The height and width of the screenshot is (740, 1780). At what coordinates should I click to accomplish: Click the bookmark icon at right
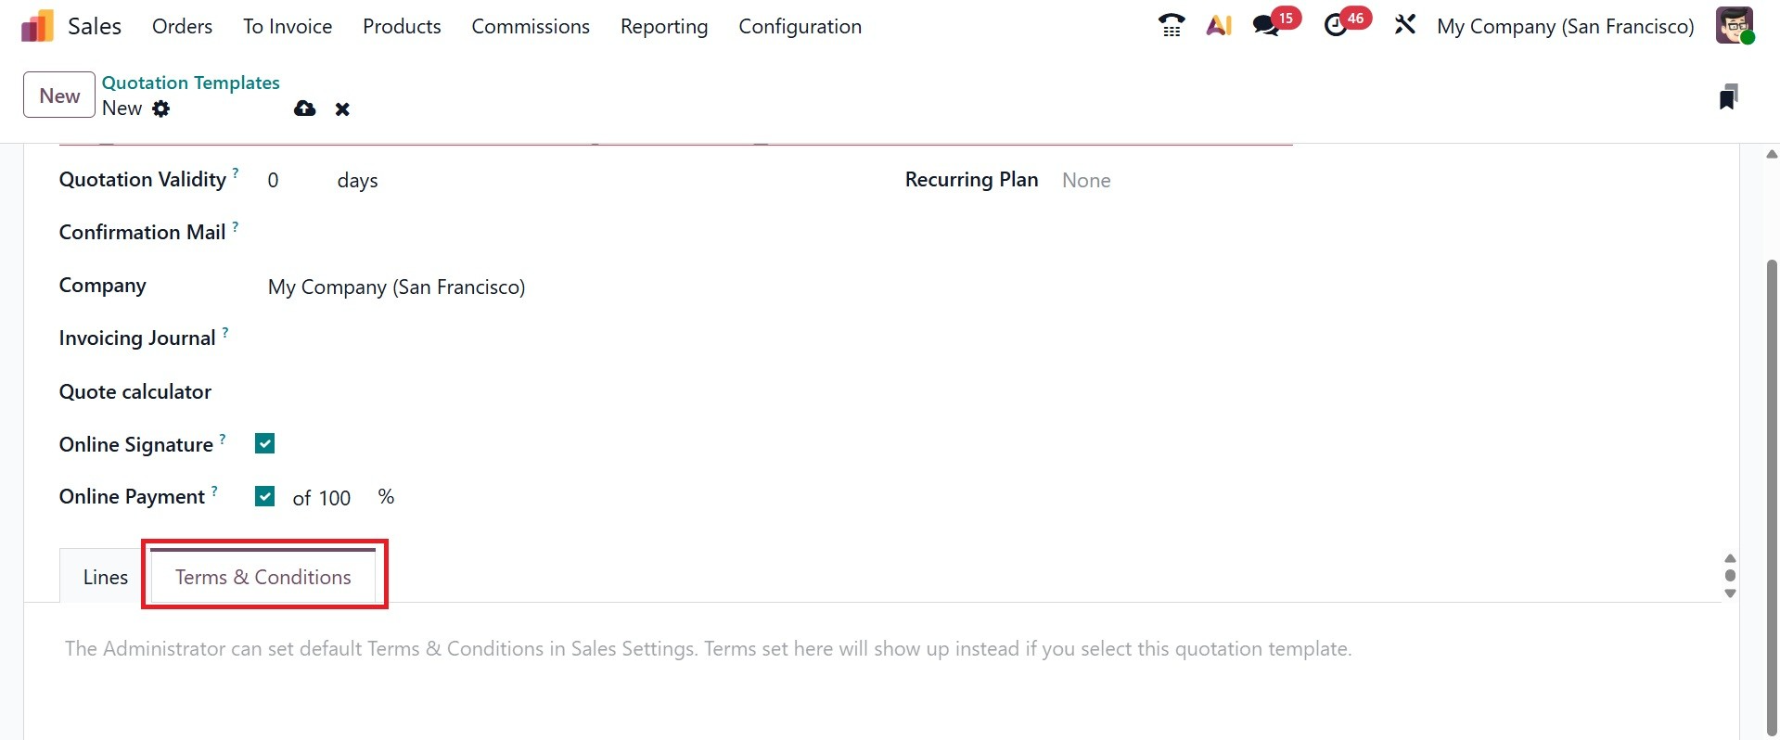(1728, 96)
